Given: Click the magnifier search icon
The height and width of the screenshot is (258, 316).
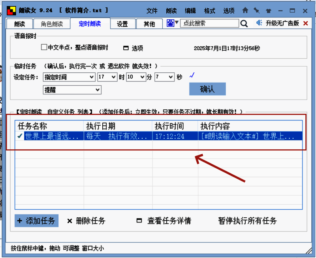Looking at the screenshot, I should click(244, 23).
